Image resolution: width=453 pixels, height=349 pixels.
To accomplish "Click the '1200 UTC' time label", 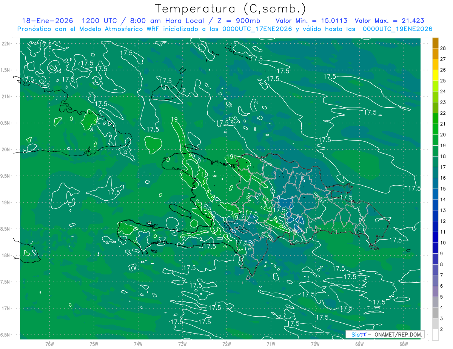I will (x=100, y=21).
